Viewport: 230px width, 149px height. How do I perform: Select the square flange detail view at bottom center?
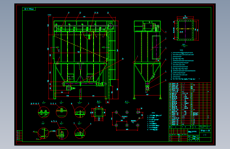click(99, 113)
